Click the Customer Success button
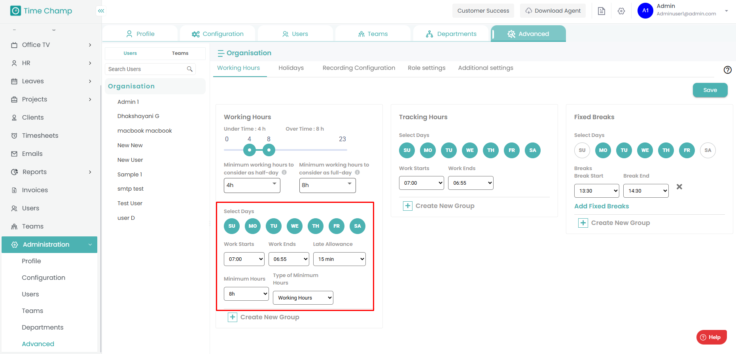This screenshot has height=354, width=736. 483,11
